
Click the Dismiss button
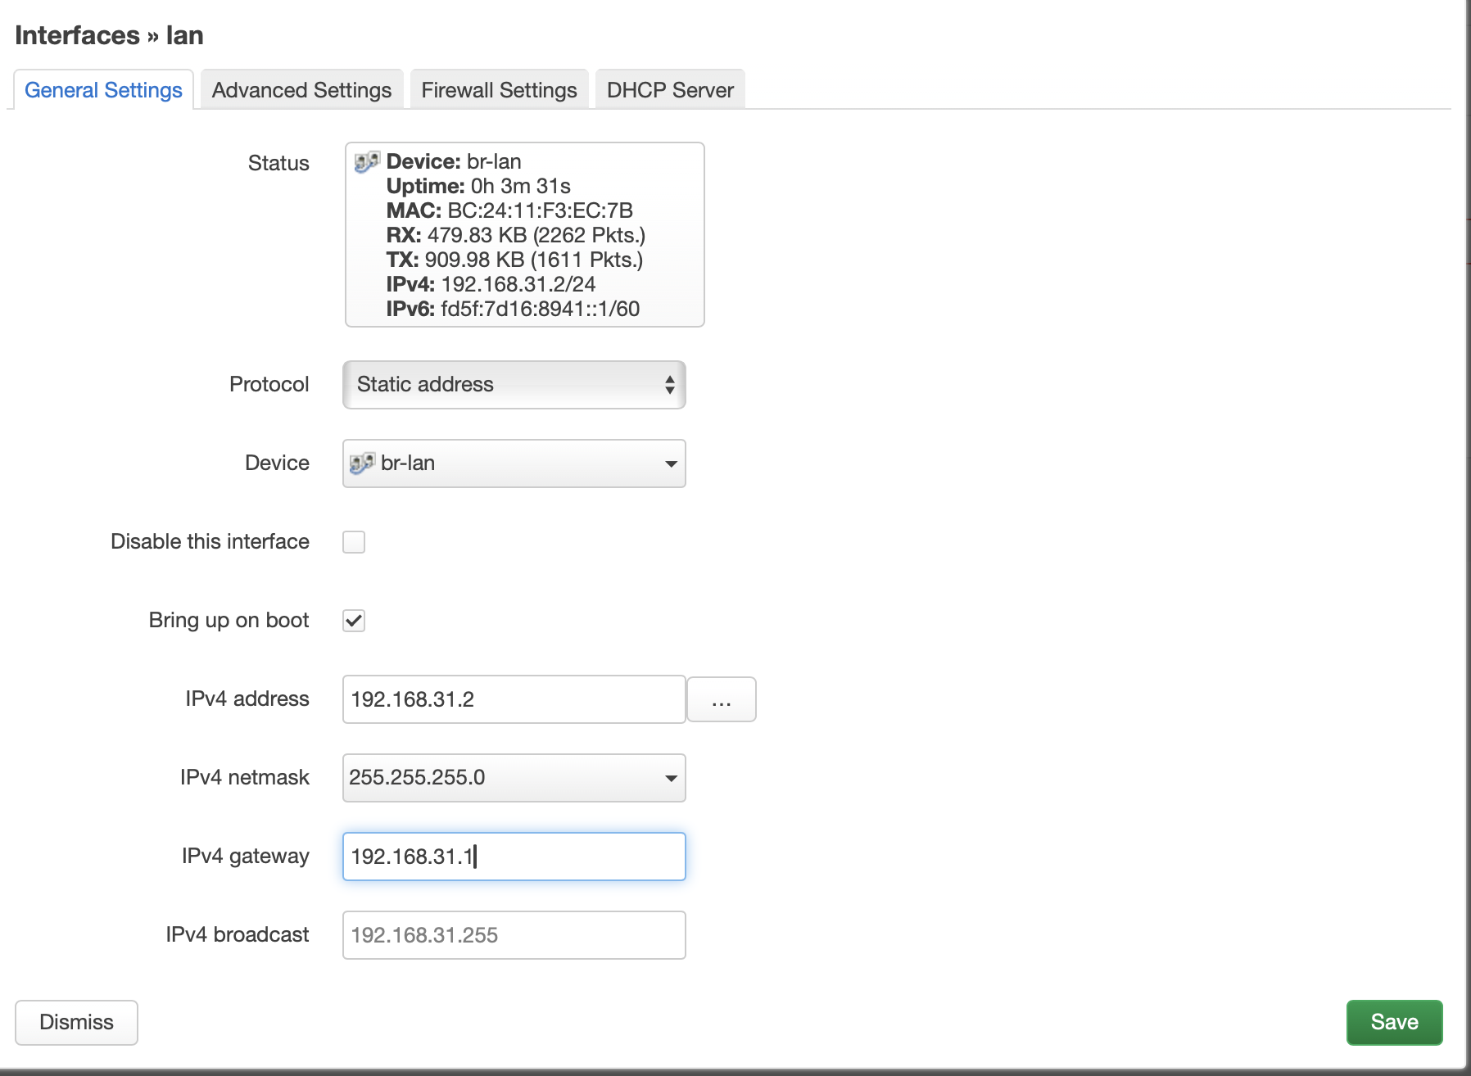(76, 1022)
